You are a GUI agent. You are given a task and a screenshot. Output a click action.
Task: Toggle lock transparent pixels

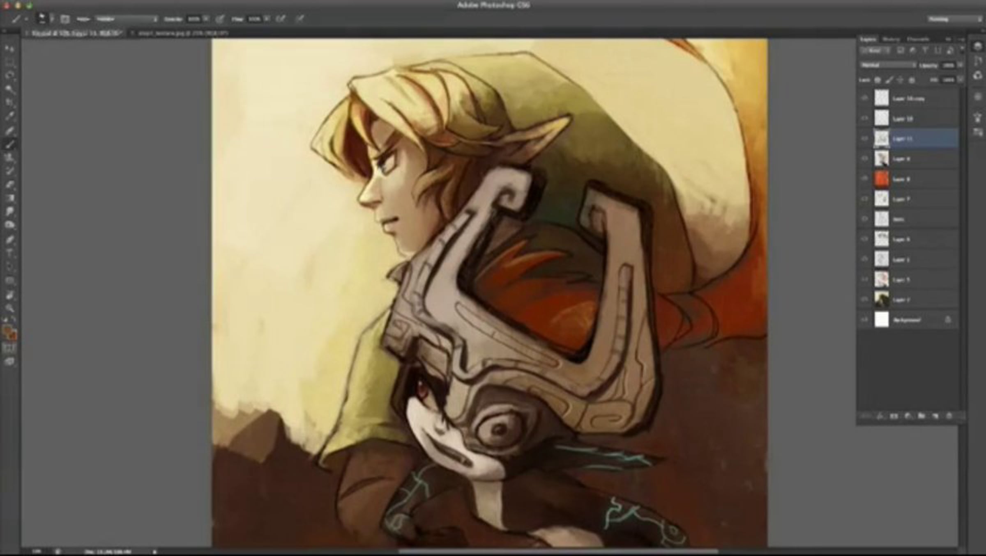pyautogui.click(x=878, y=80)
